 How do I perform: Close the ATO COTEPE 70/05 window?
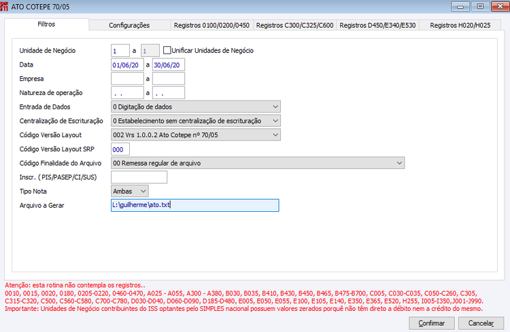(500, 7)
